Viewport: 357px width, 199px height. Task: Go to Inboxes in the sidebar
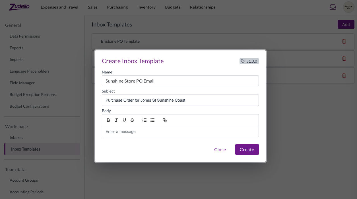[x=16, y=138]
